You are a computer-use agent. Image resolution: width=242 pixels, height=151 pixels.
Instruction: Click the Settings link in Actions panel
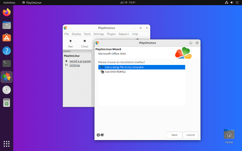pyautogui.click(x=75, y=65)
